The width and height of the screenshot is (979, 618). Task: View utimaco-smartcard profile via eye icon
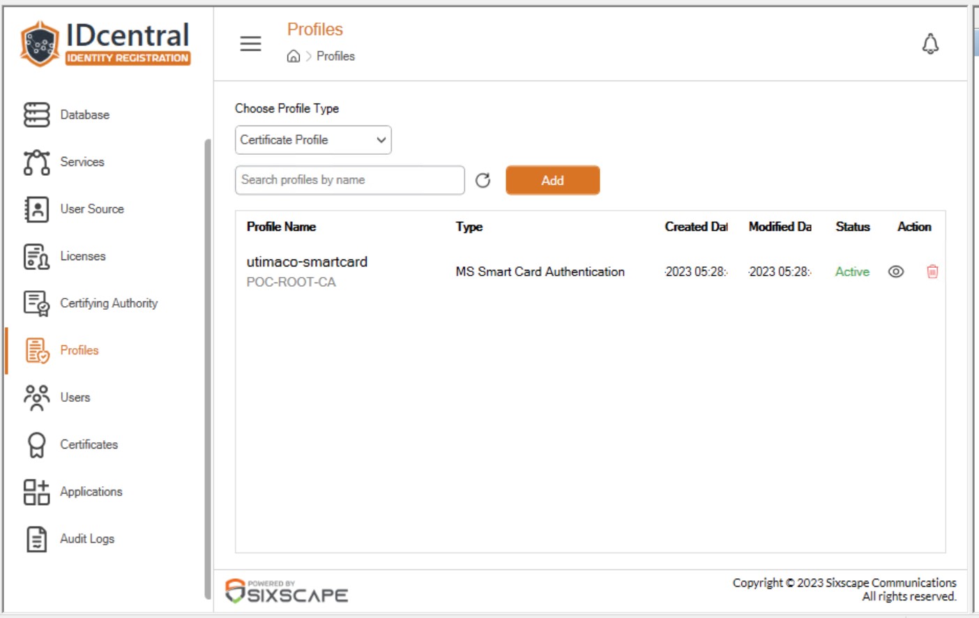(x=896, y=271)
